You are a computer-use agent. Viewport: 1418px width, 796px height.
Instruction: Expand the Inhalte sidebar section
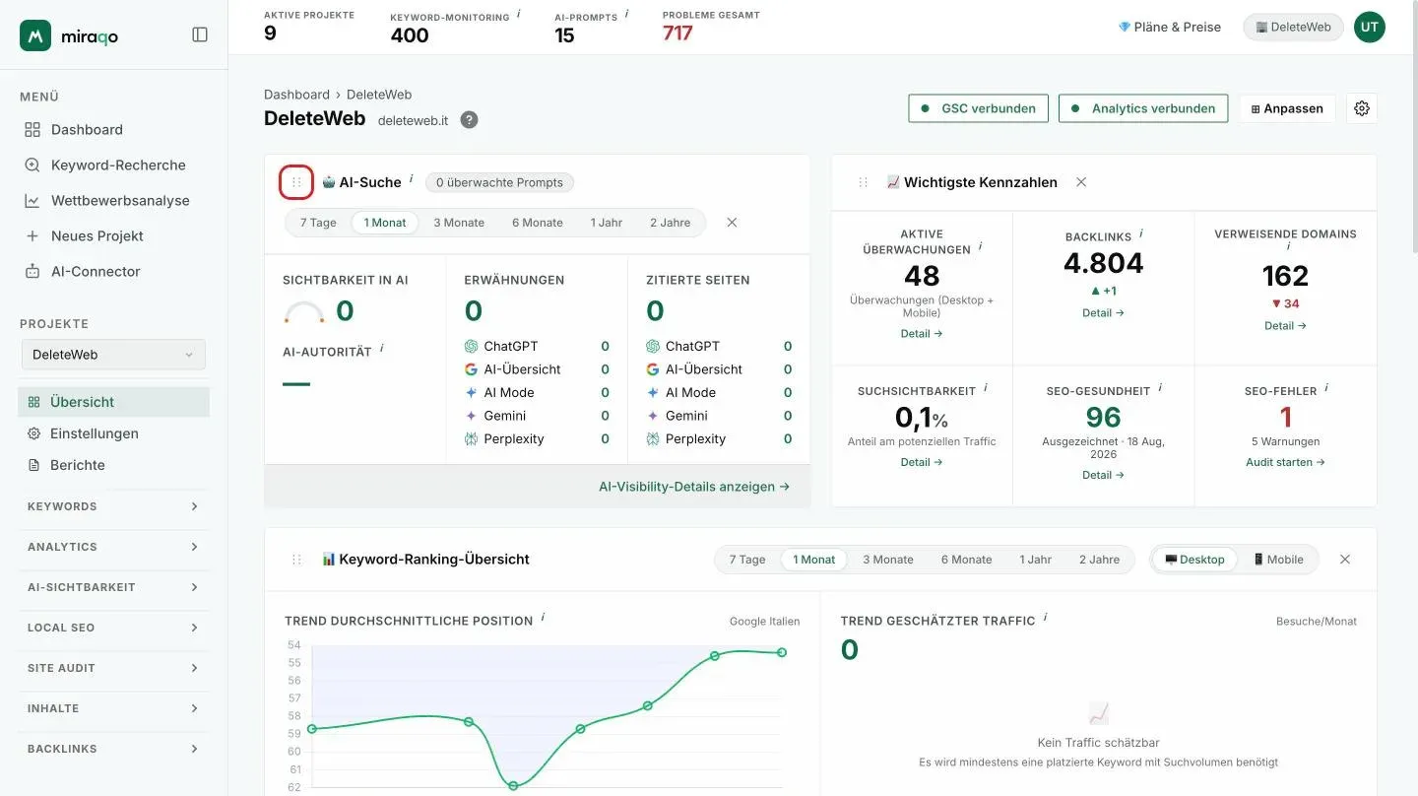point(114,708)
